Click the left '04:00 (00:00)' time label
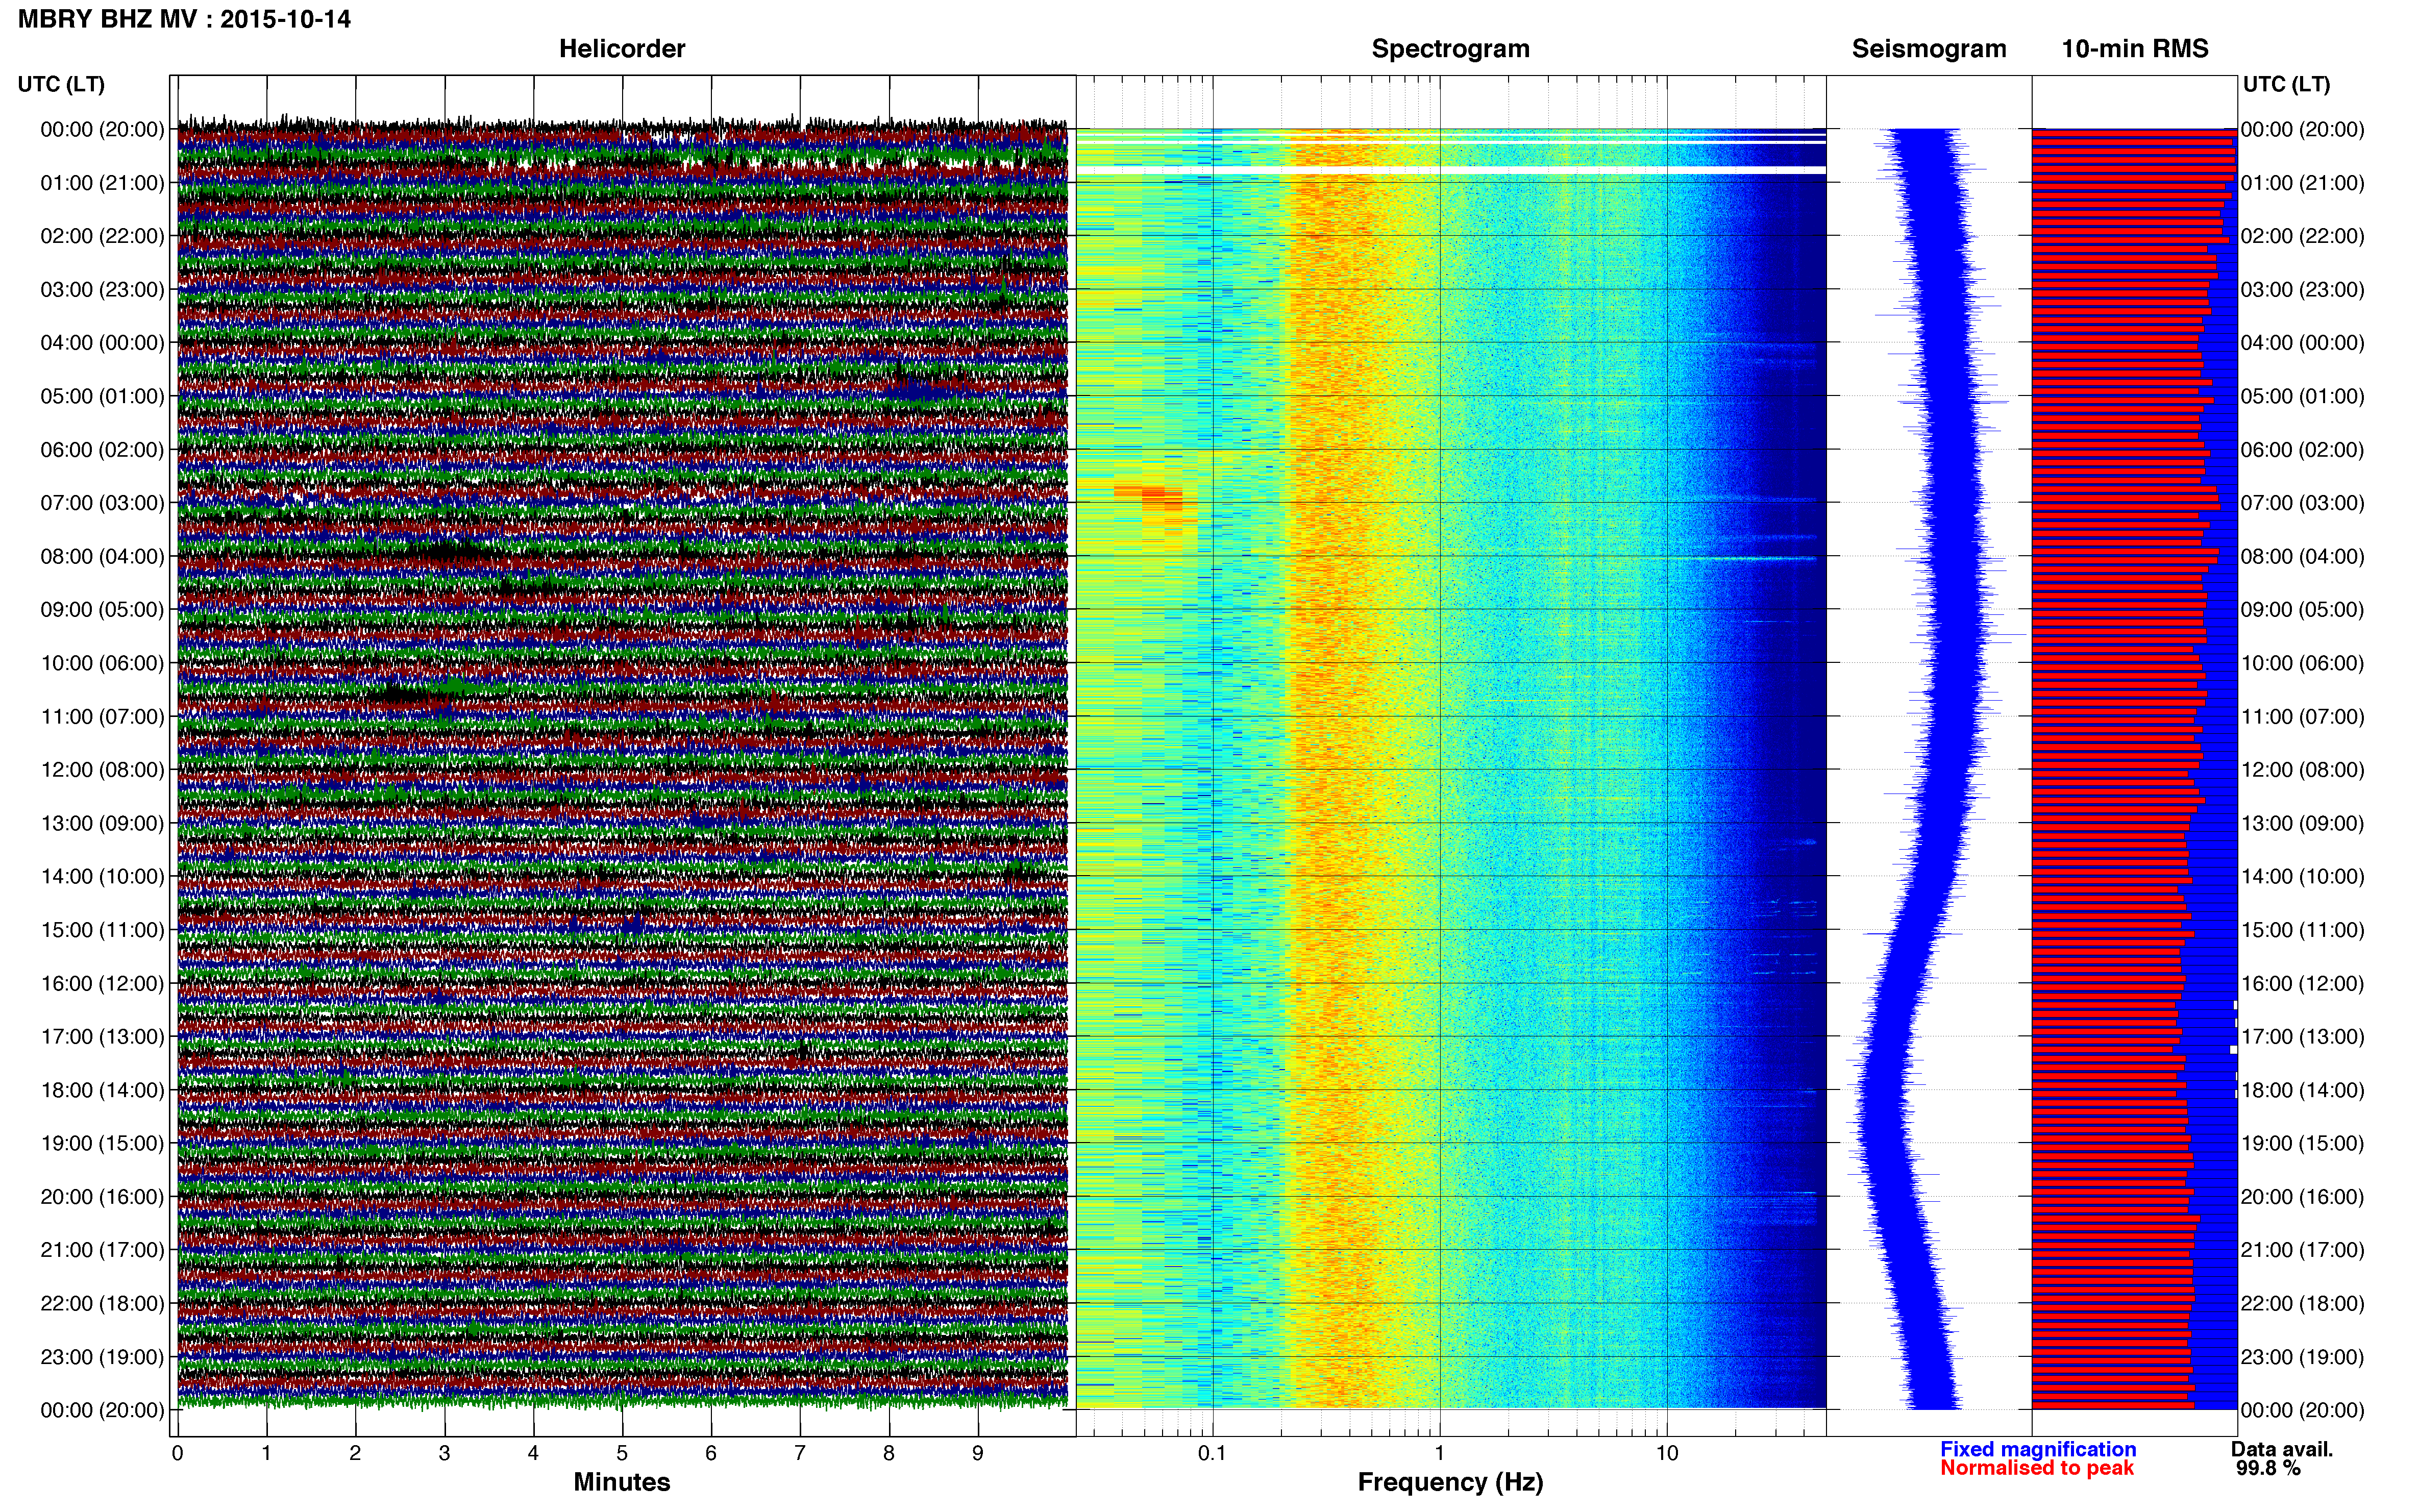2419x1512 pixels. tap(102, 343)
